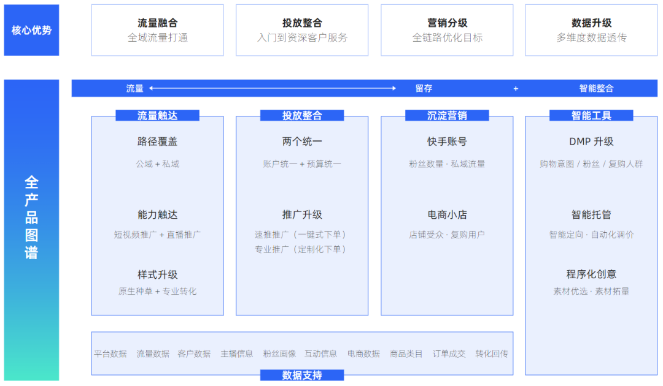
Task: Click 流量数据 in data support row
Action: click(x=153, y=354)
